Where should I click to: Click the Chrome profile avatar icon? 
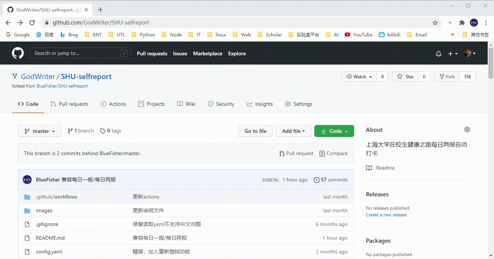point(474,23)
